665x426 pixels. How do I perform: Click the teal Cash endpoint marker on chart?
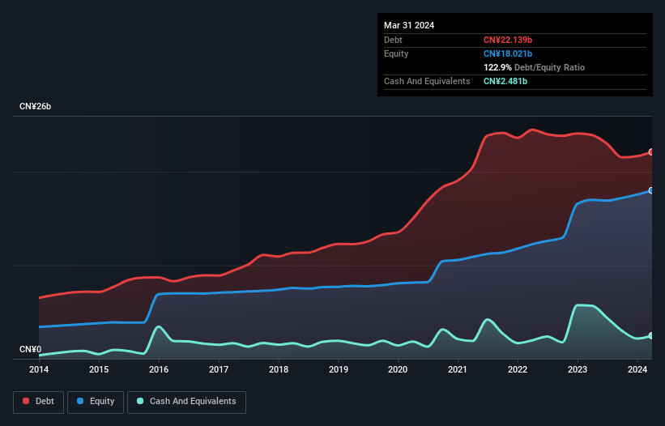pos(651,335)
